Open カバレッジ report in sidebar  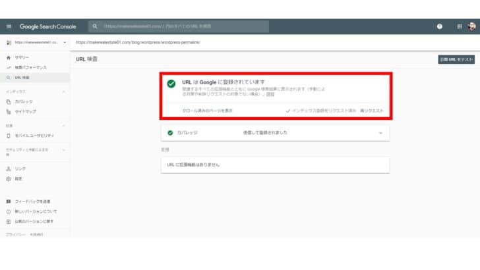pos(24,101)
